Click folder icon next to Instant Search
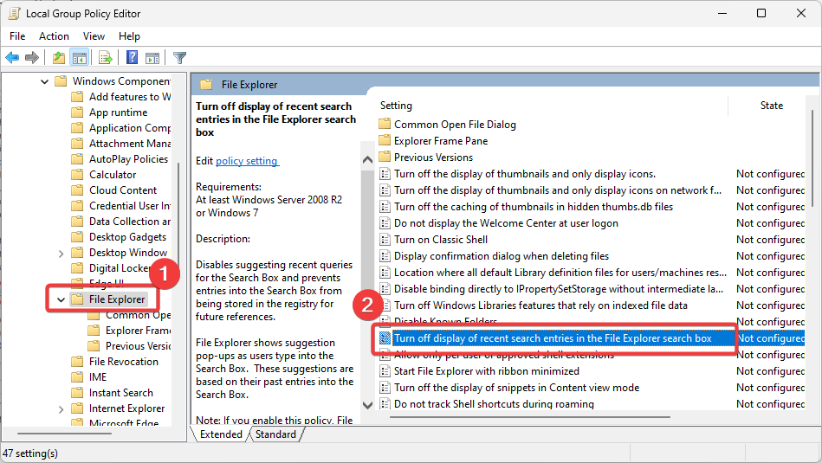The image size is (822, 463). [x=77, y=393]
